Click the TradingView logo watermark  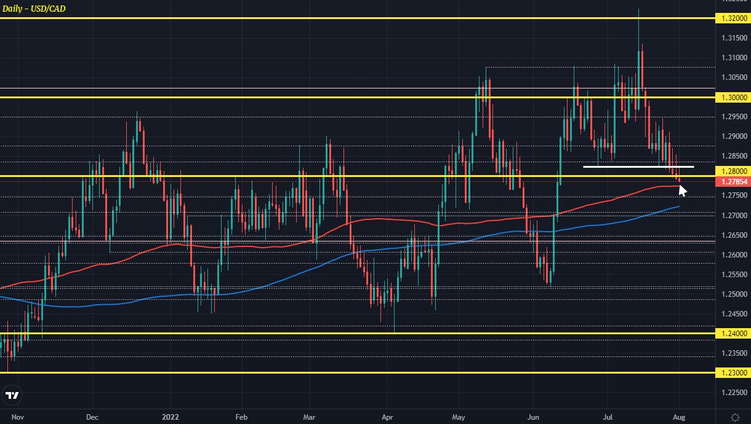[12, 396]
